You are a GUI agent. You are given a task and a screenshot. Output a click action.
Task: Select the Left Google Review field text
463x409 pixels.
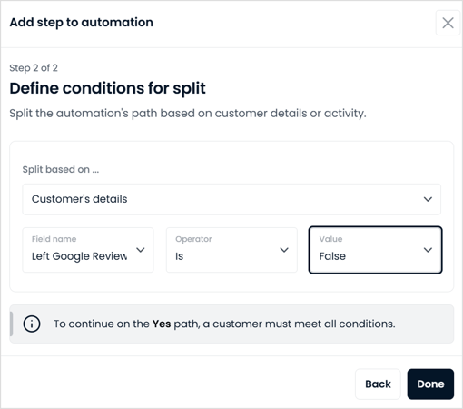tap(79, 256)
